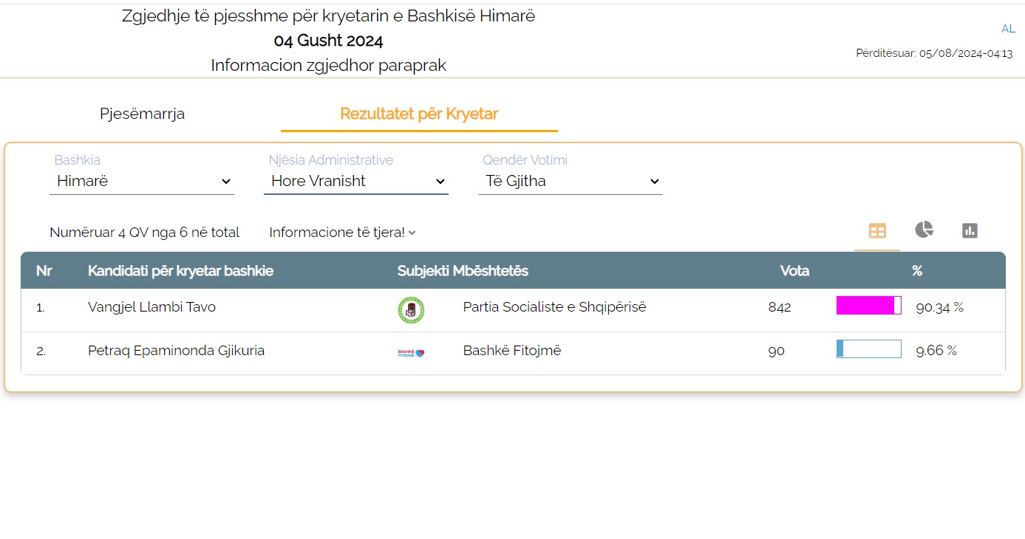Open Njësia Administrative dropdown Hore Vranisht
This screenshot has height=539, width=1025.
click(x=356, y=181)
